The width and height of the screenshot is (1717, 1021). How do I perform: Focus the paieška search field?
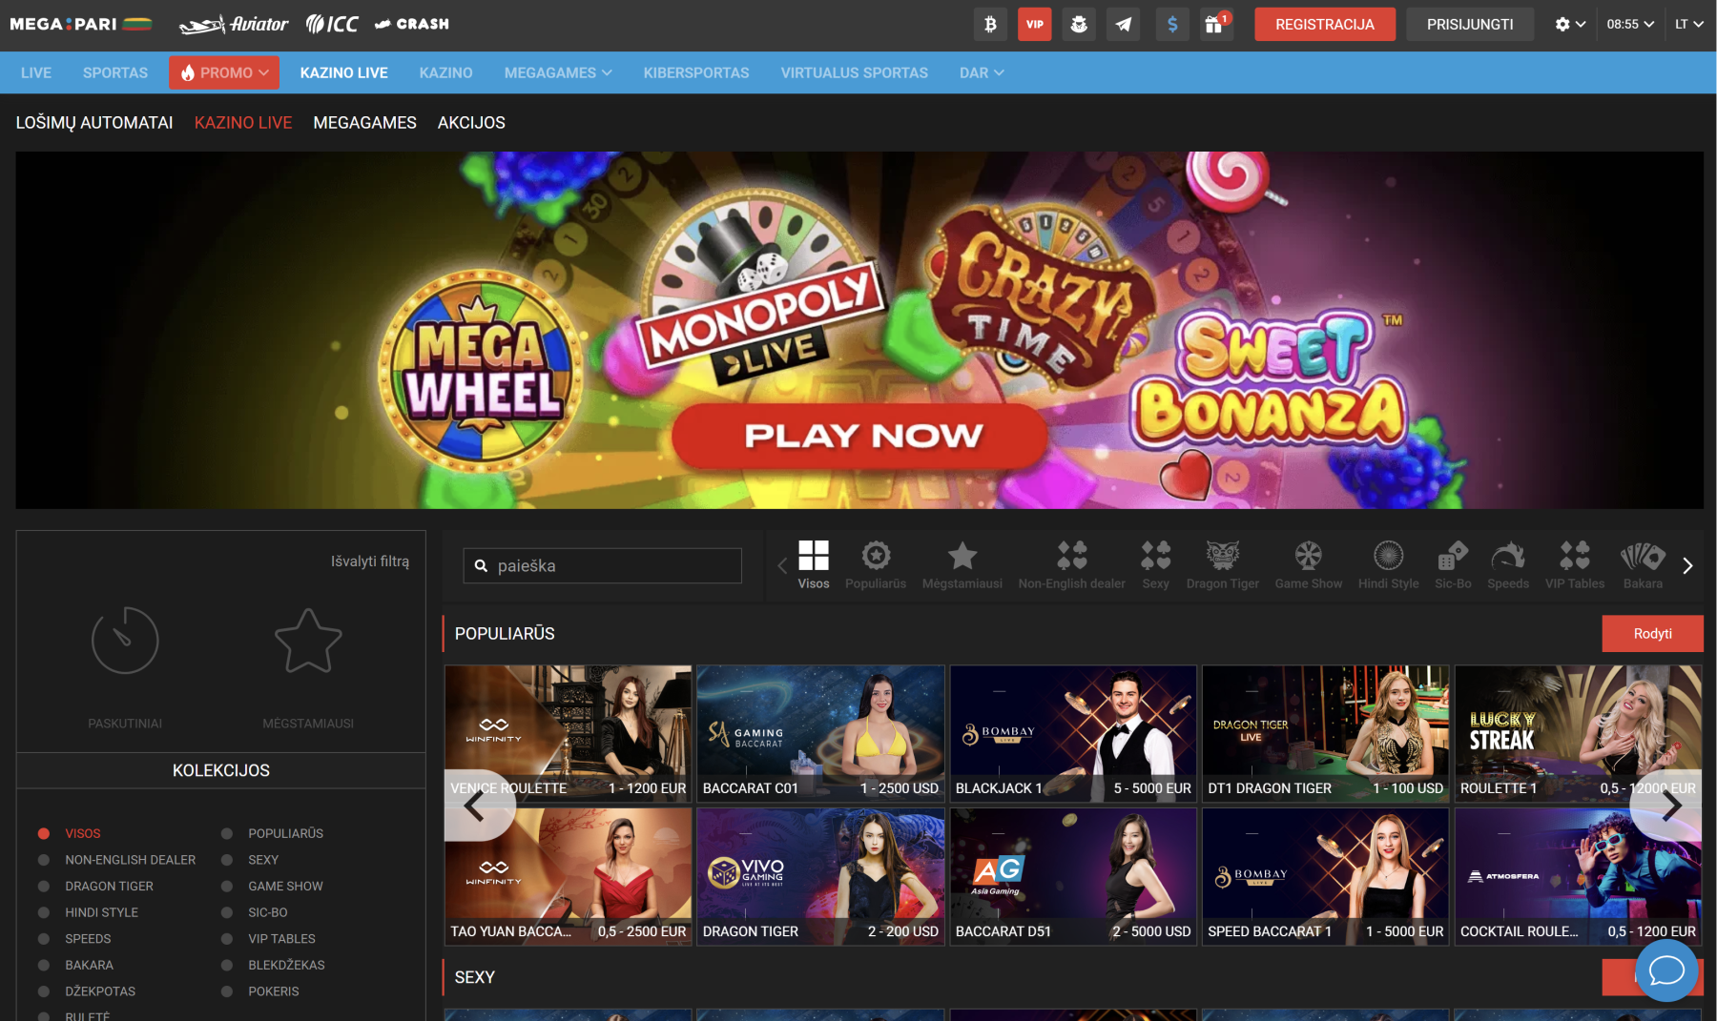coord(603,565)
